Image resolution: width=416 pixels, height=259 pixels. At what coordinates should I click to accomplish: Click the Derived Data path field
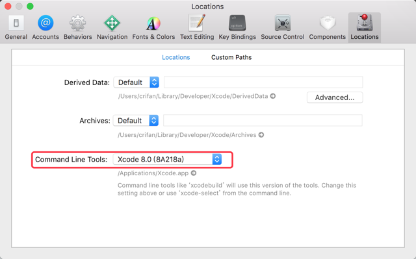point(263,82)
